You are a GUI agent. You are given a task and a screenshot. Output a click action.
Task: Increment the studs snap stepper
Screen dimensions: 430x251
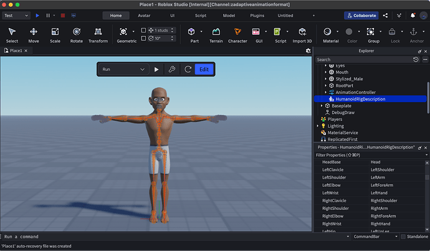coord(172,29)
